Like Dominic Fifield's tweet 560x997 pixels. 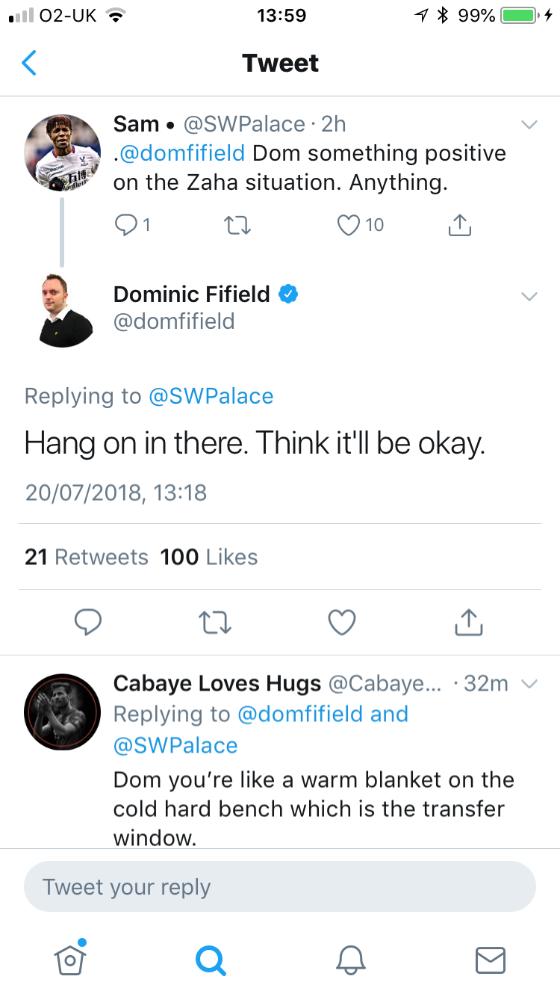342,622
